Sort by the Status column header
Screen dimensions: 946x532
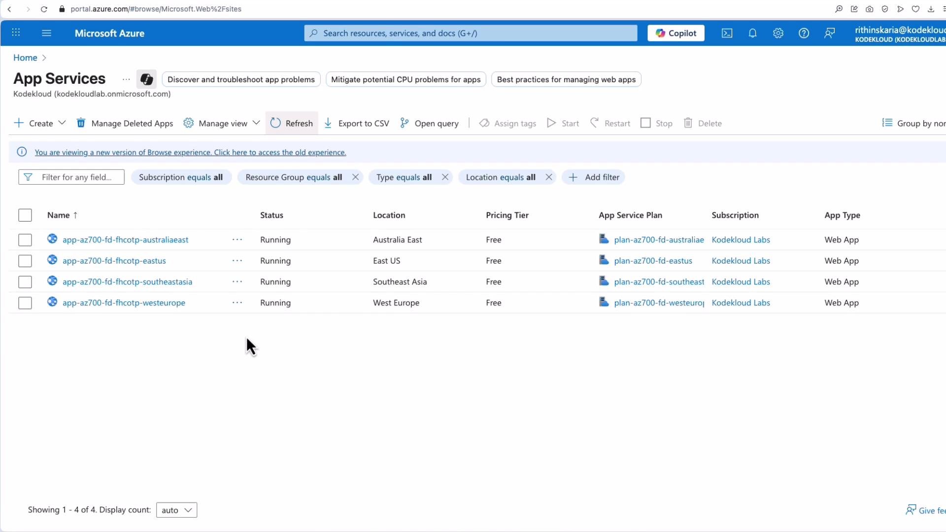point(271,215)
